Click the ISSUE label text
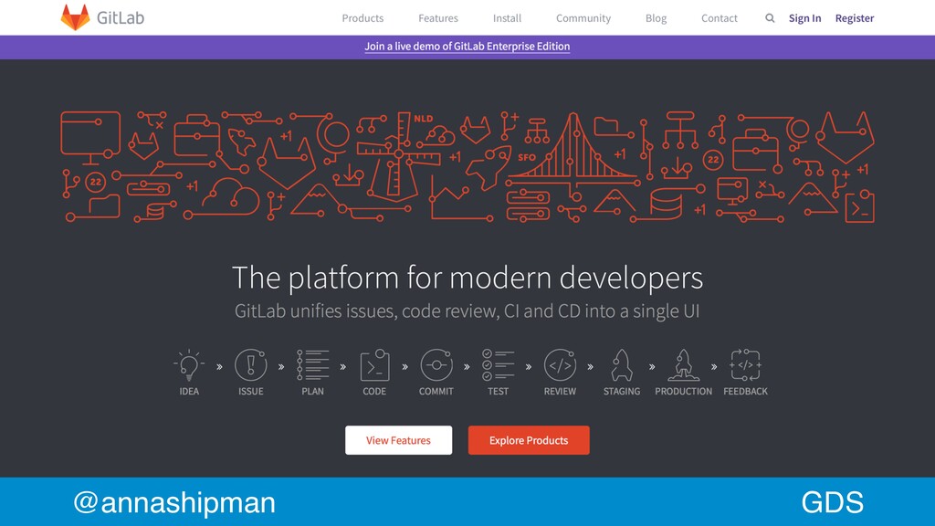 click(x=250, y=391)
